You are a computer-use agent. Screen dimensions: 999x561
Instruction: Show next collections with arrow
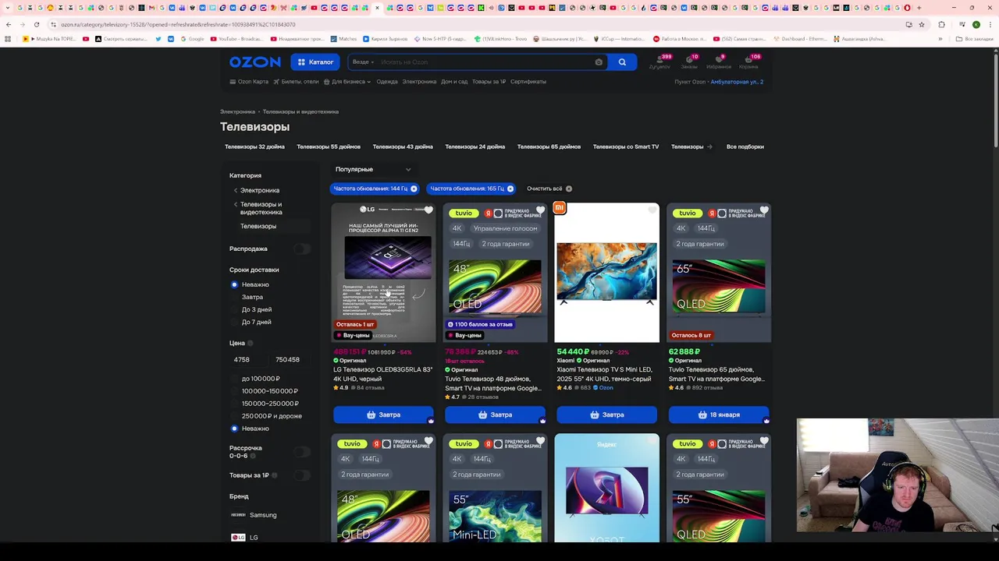[x=709, y=146]
